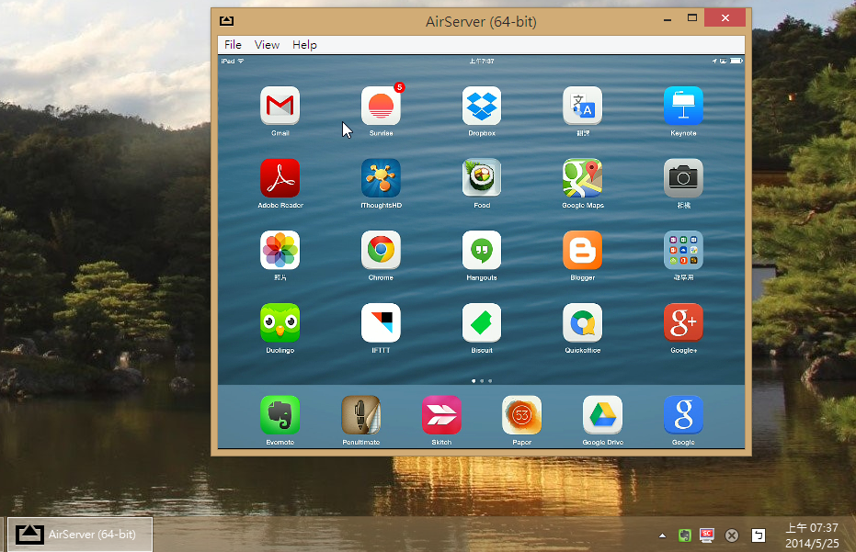Open Evernote in the dock
This screenshot has height=552, width=856.
click(280, 415)
